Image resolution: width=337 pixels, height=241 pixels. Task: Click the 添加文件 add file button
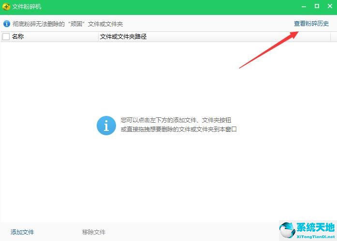pos(22,232)
